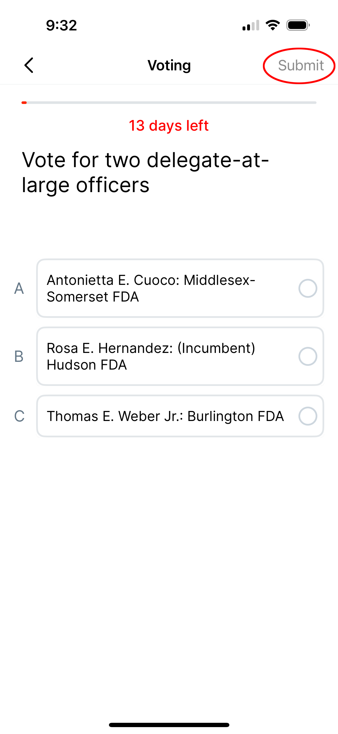Tap the 13 days left text

pyautogui.click(x=169, y=125)
